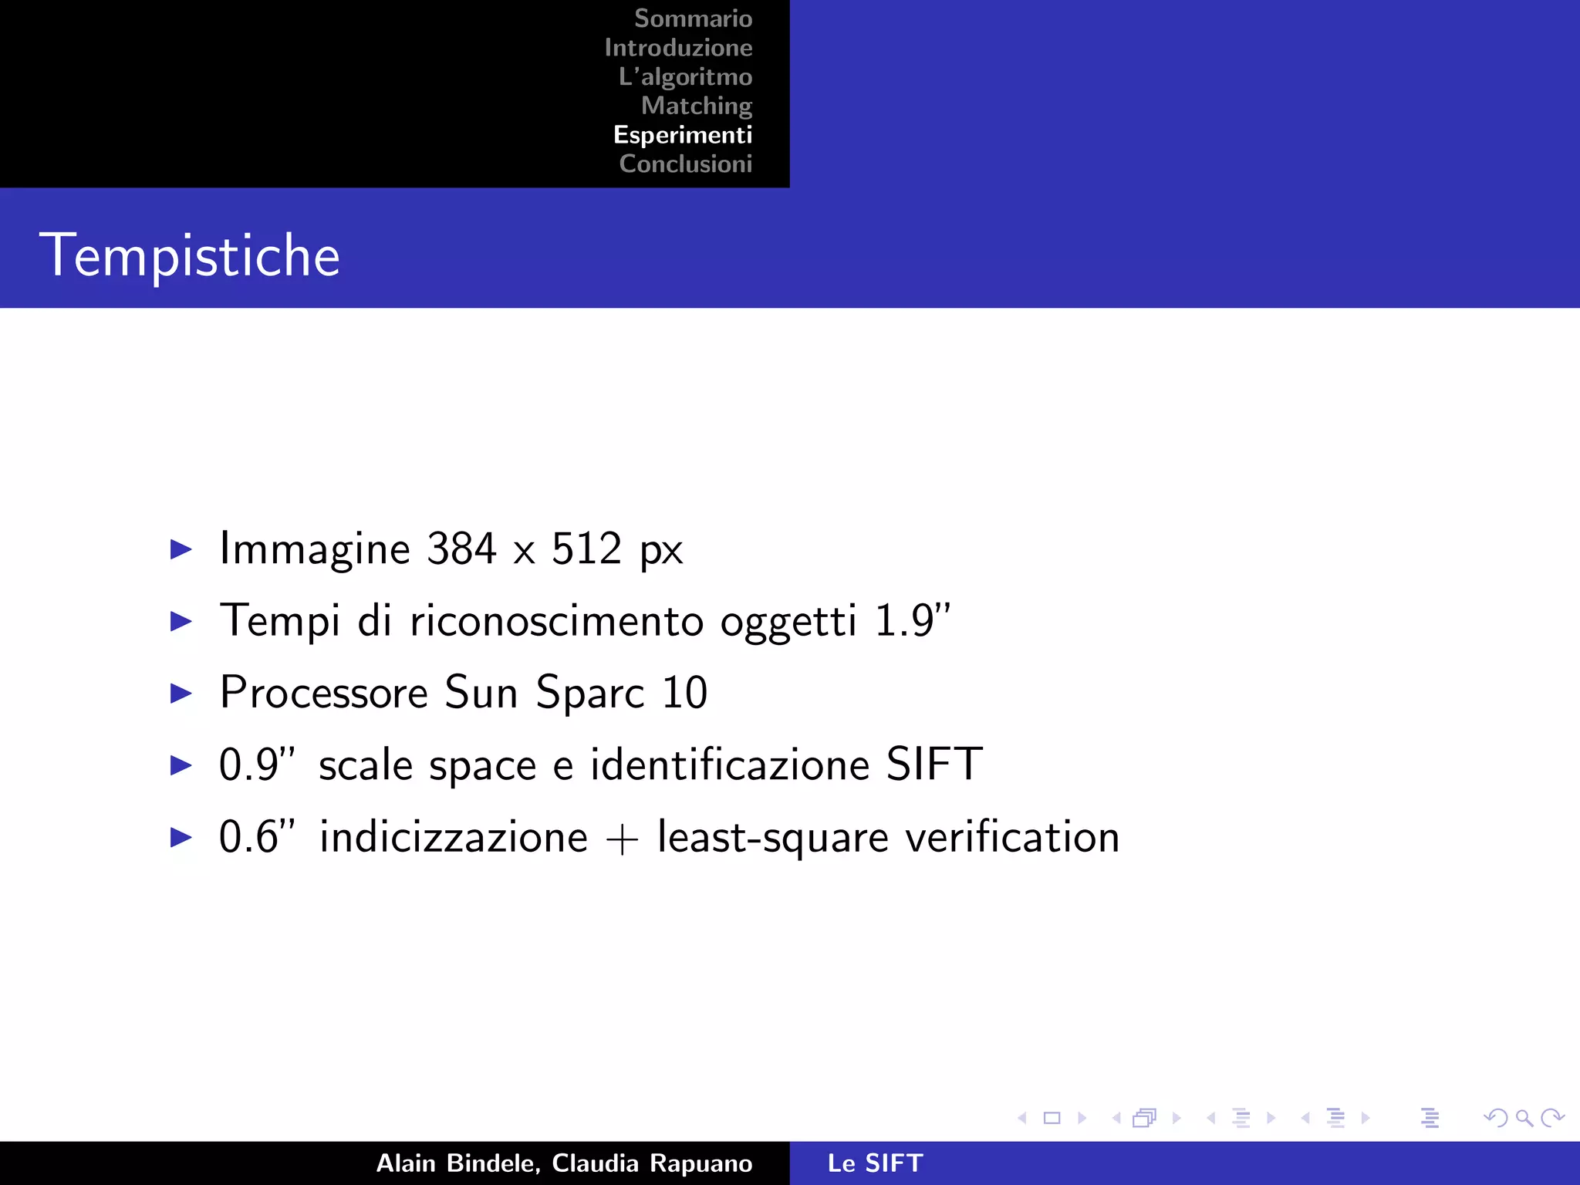Go to previous slide arrow
1580x1185 pixels.
coord(1022,1118)
